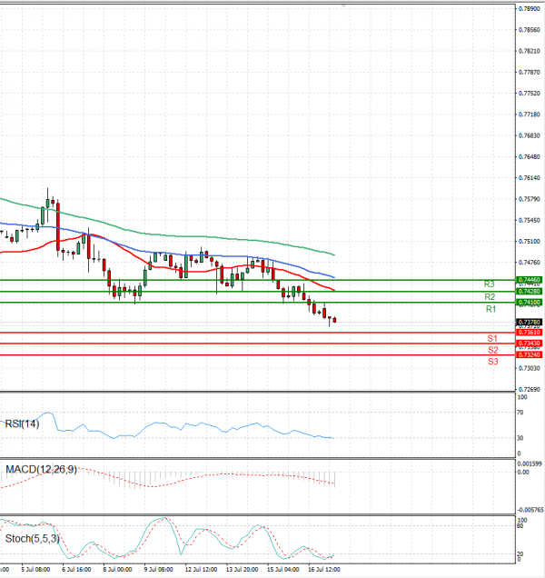Click the S2 support label
545x578 pixels.
click(491, 350)
